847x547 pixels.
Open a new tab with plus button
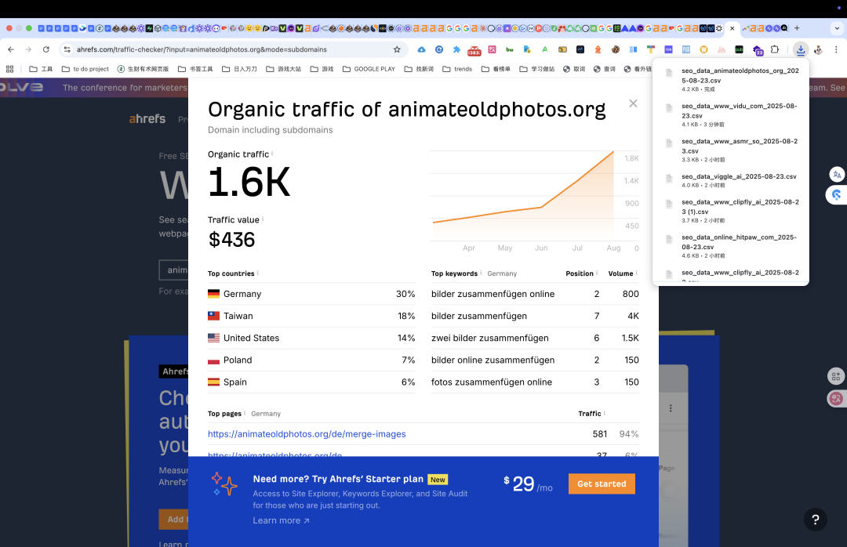[x=797, y=28]
